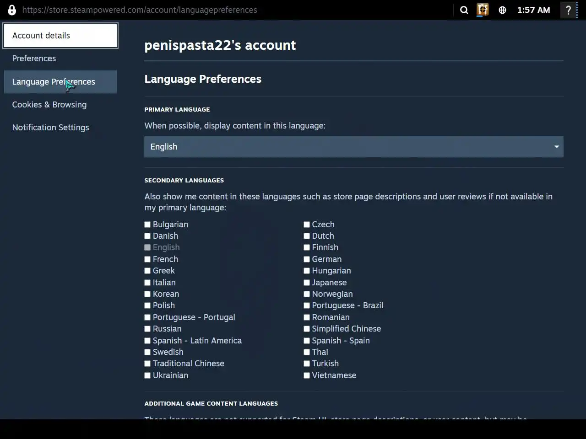Click the globe network icon
586x439 pixels.
point(502,10)
